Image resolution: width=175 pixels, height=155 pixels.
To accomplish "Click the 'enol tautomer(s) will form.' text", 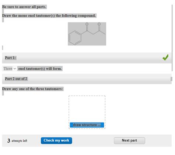I will point(40,69).
